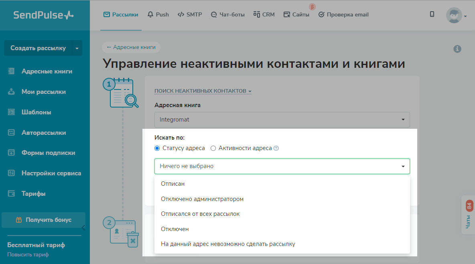Expand the Создать рассылку dropdown arrow
Image resolution: width=475 pixels, height=264 pixels.
click(x=77, y=48)
